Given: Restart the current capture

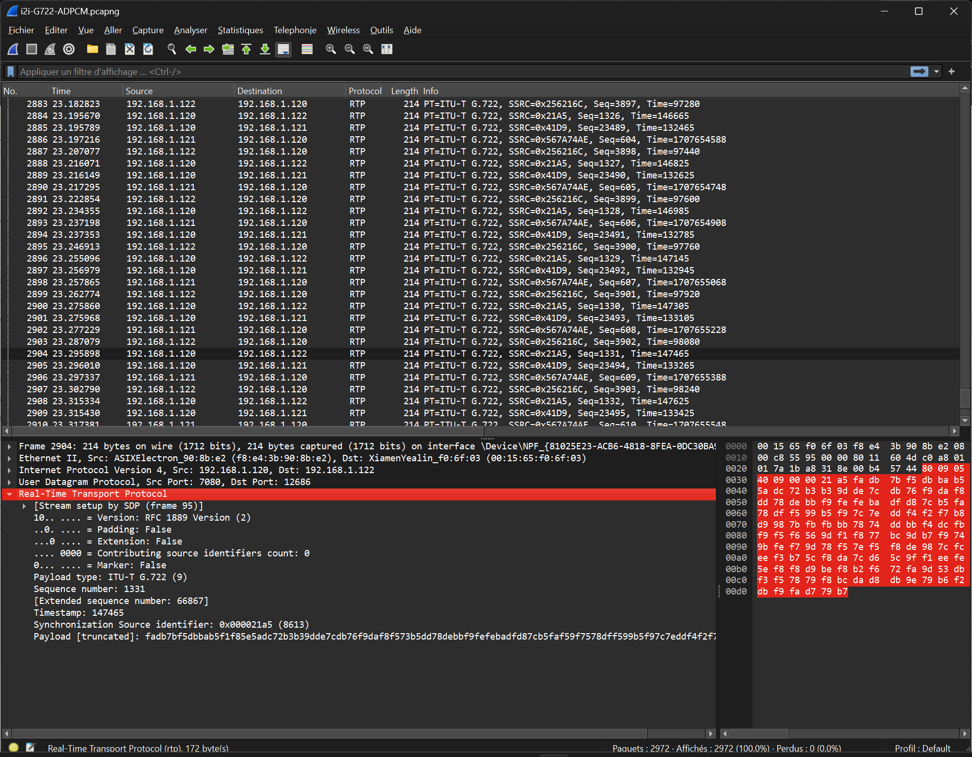Looking at the screenshot, I should point(50,49).
